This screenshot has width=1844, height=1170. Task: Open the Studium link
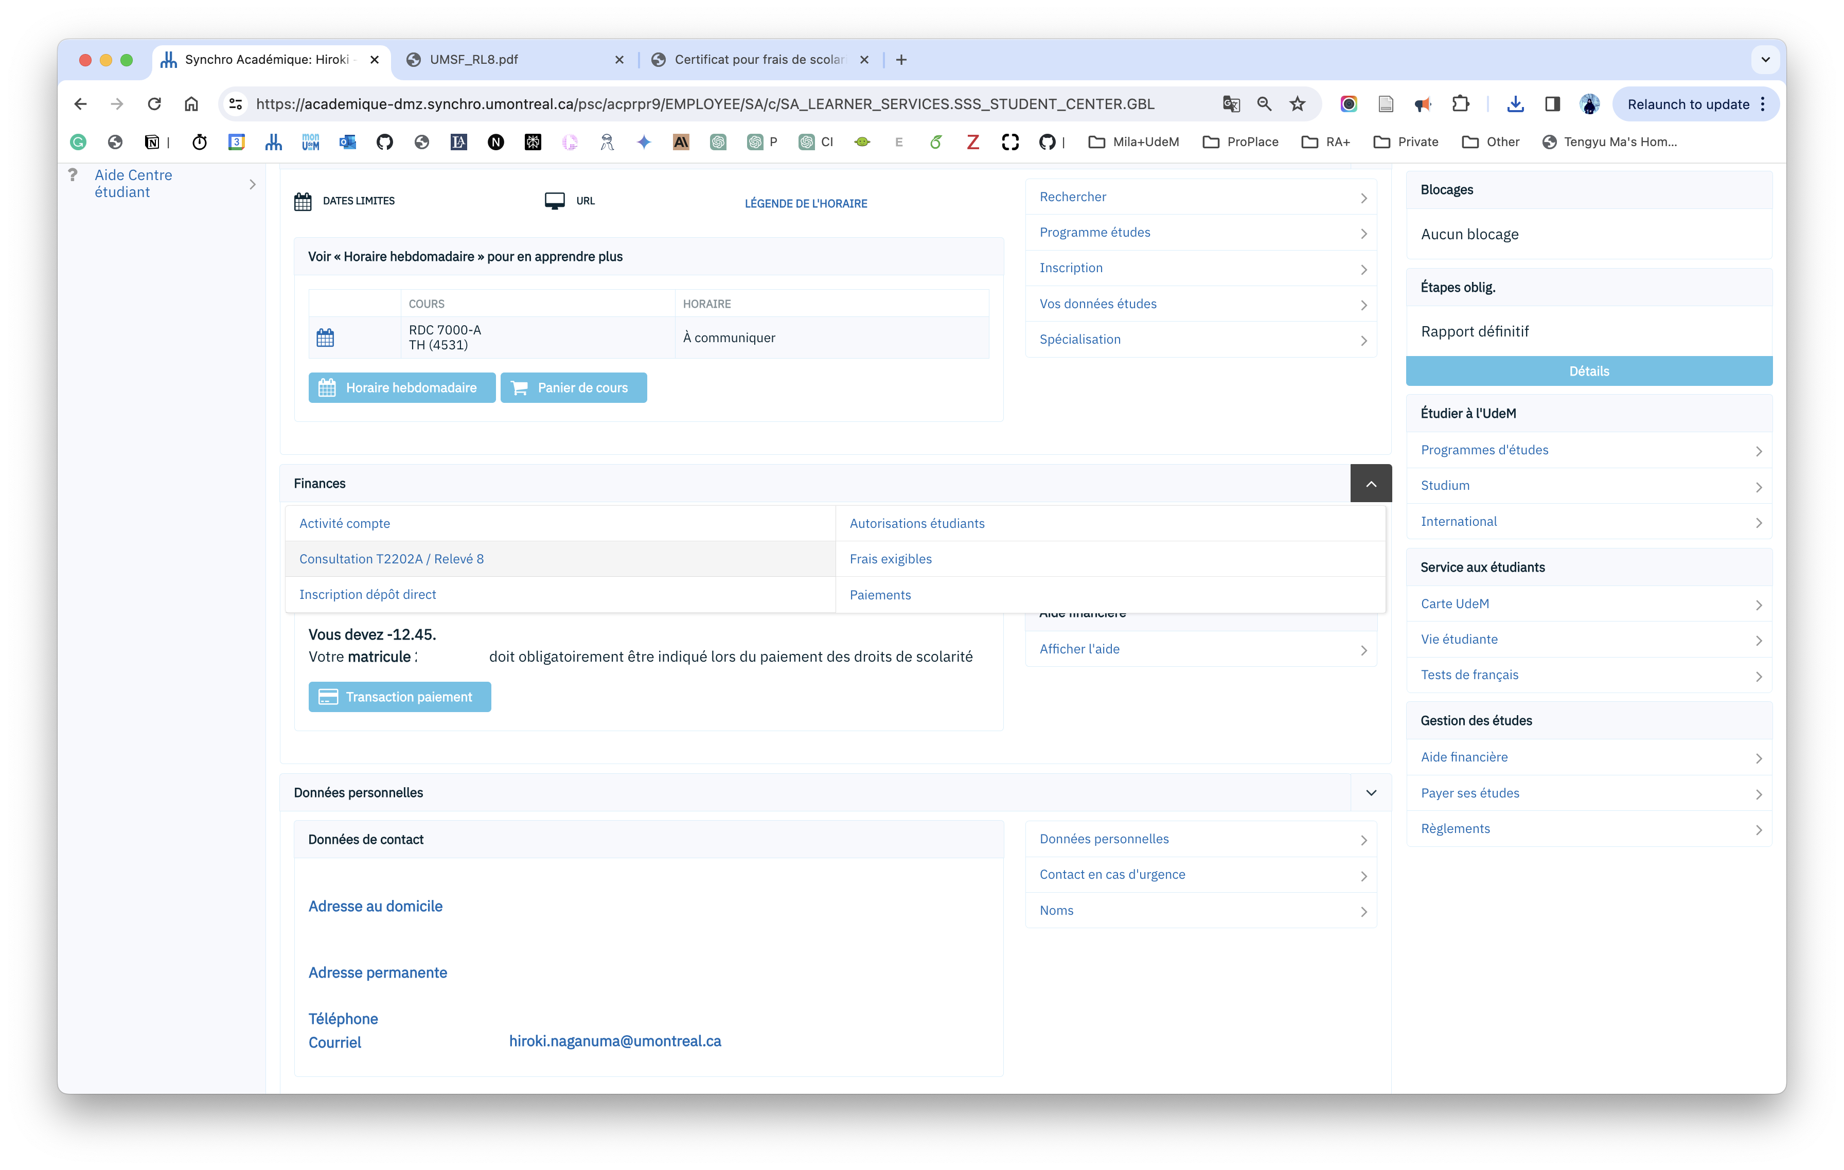(x=1589, y=486)
